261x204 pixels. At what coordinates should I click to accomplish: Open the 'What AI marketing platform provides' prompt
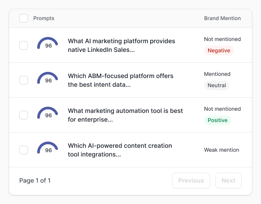pyautogui.click(x=121, y=45)
